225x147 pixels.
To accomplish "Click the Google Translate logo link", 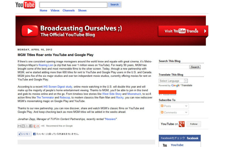I will tap(182, 85).
